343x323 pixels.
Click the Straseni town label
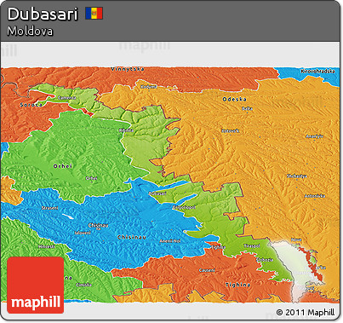[50, 208]
